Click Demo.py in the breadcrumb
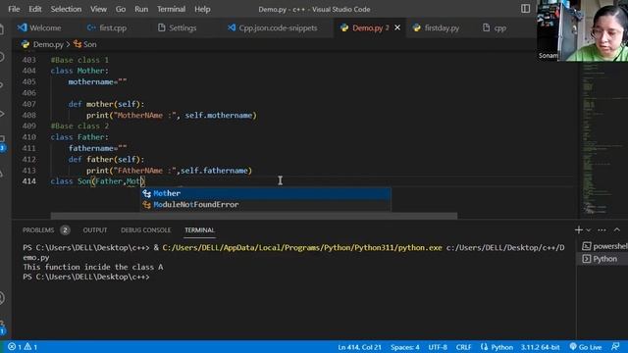Viewport: 628px width, 353px height. (48, 44)
